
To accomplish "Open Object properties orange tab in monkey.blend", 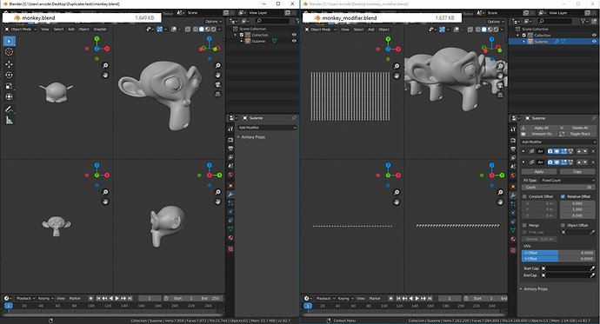I will coord(230,186).
